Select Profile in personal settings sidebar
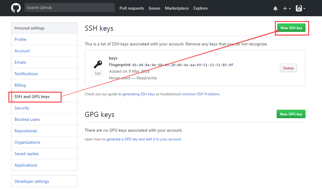The width and height of the screenshot is (322, 190). tap(20, 39)
